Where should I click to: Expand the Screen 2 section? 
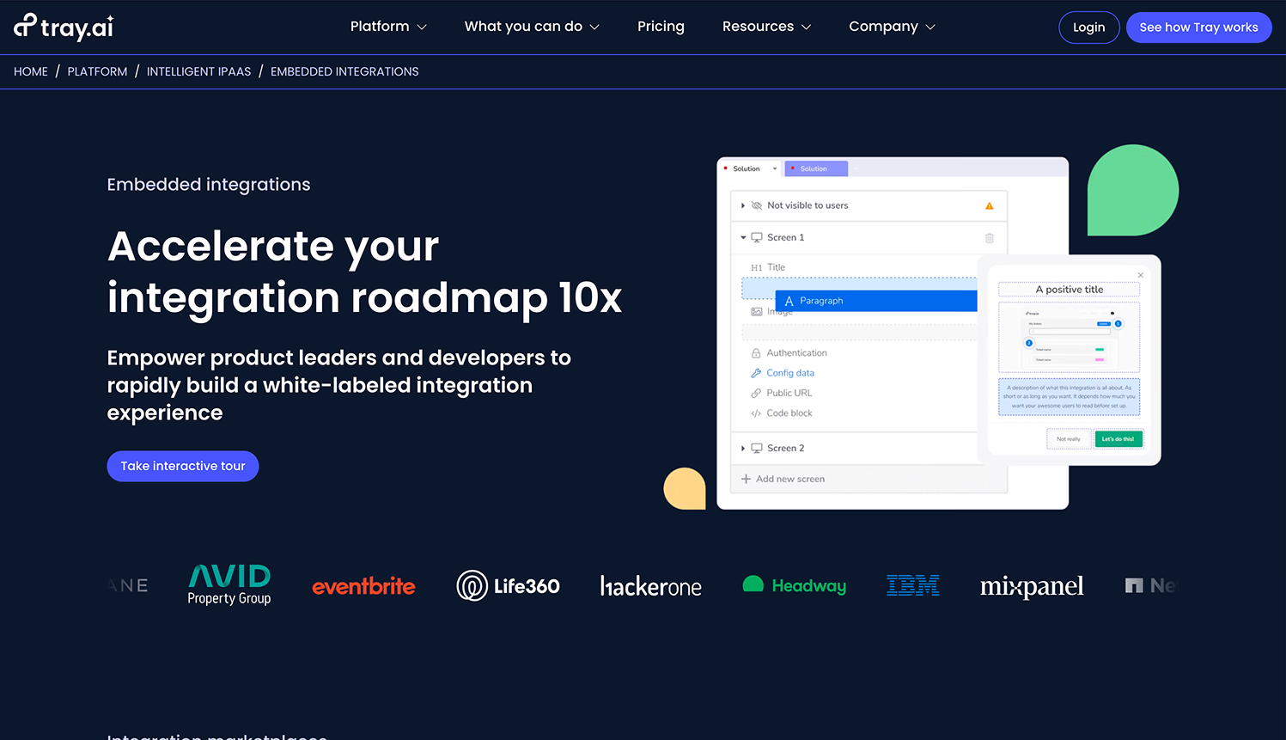[x=743, y=449]
